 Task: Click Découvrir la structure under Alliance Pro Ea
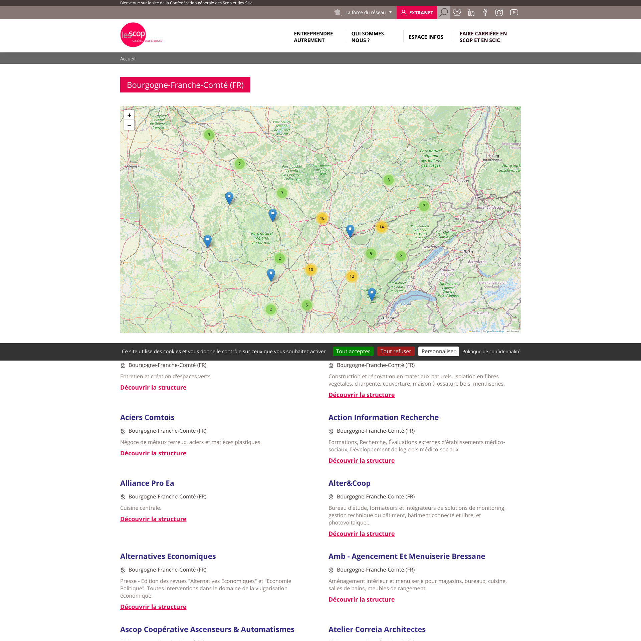tap(153, 519)
